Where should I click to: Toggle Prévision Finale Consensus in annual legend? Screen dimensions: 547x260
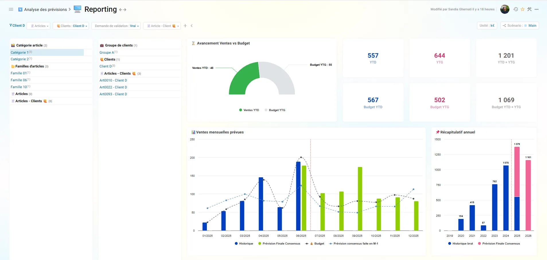click(499, 244)
